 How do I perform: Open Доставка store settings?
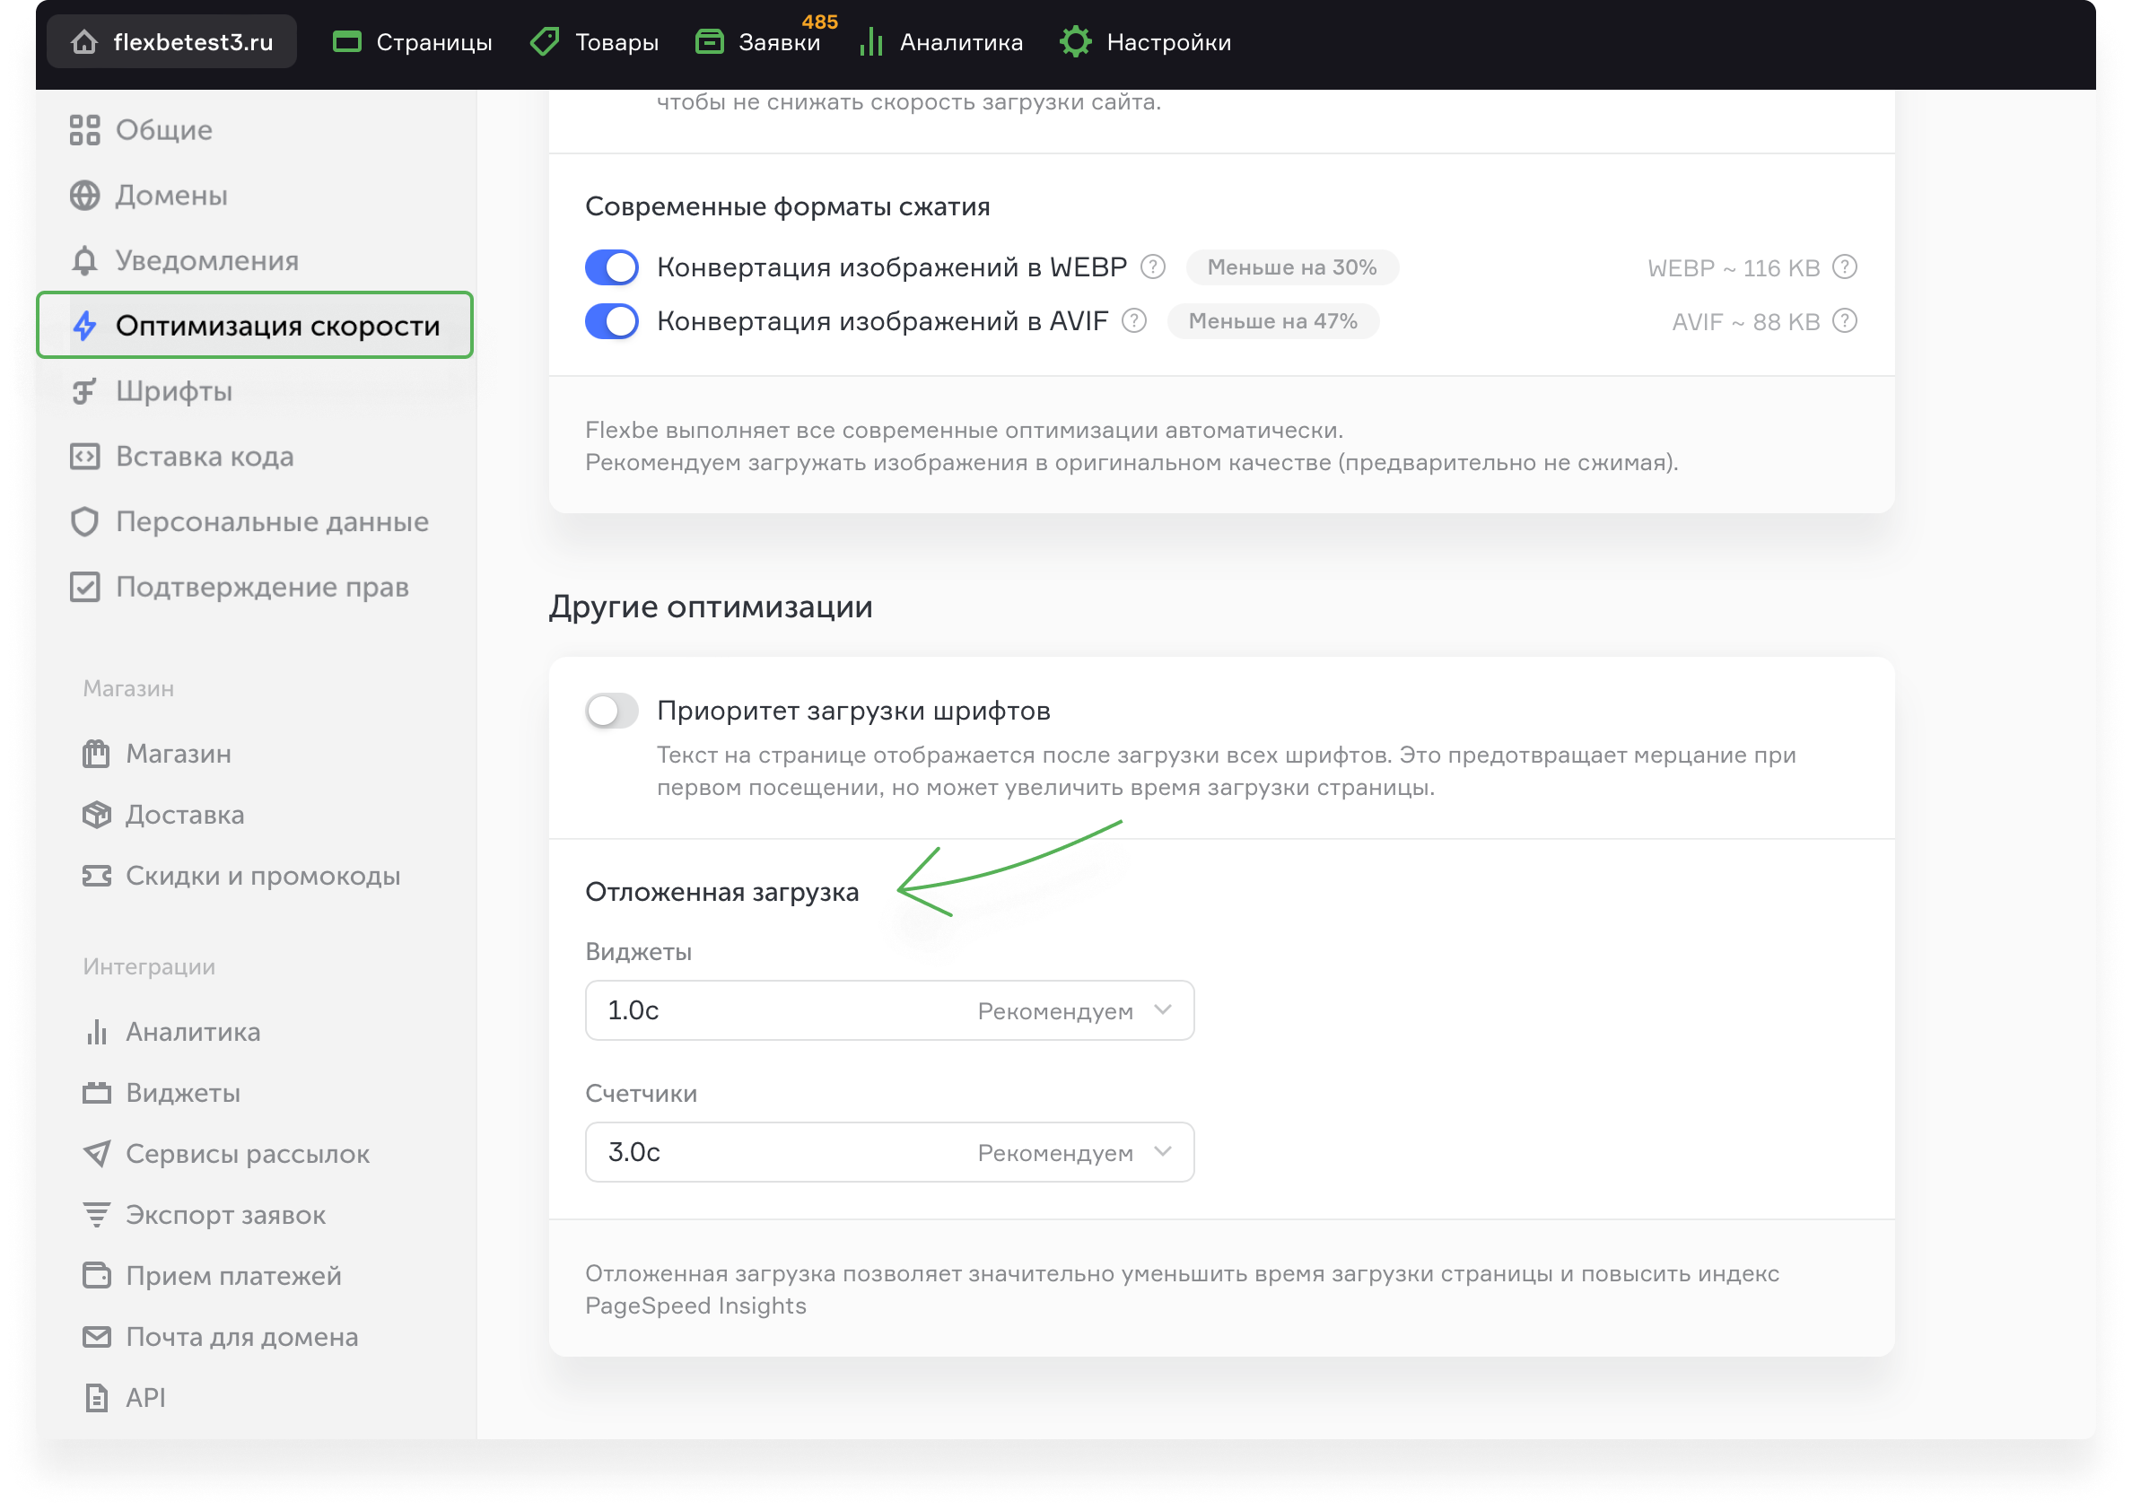tap(163, 815)
